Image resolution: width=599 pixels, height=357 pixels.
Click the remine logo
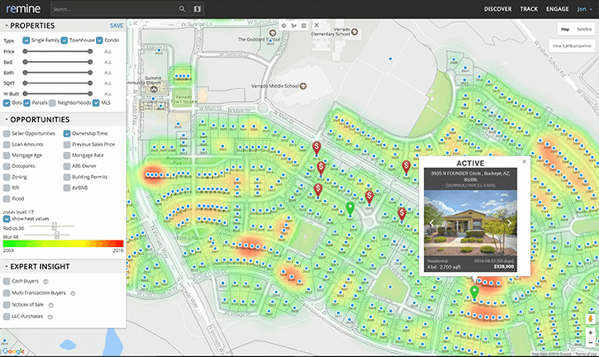tap(24, 9)
